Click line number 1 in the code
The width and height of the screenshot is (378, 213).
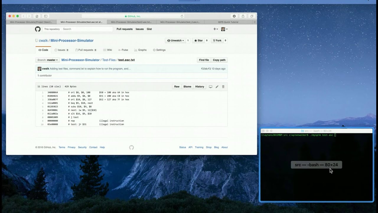click(43, 92)
